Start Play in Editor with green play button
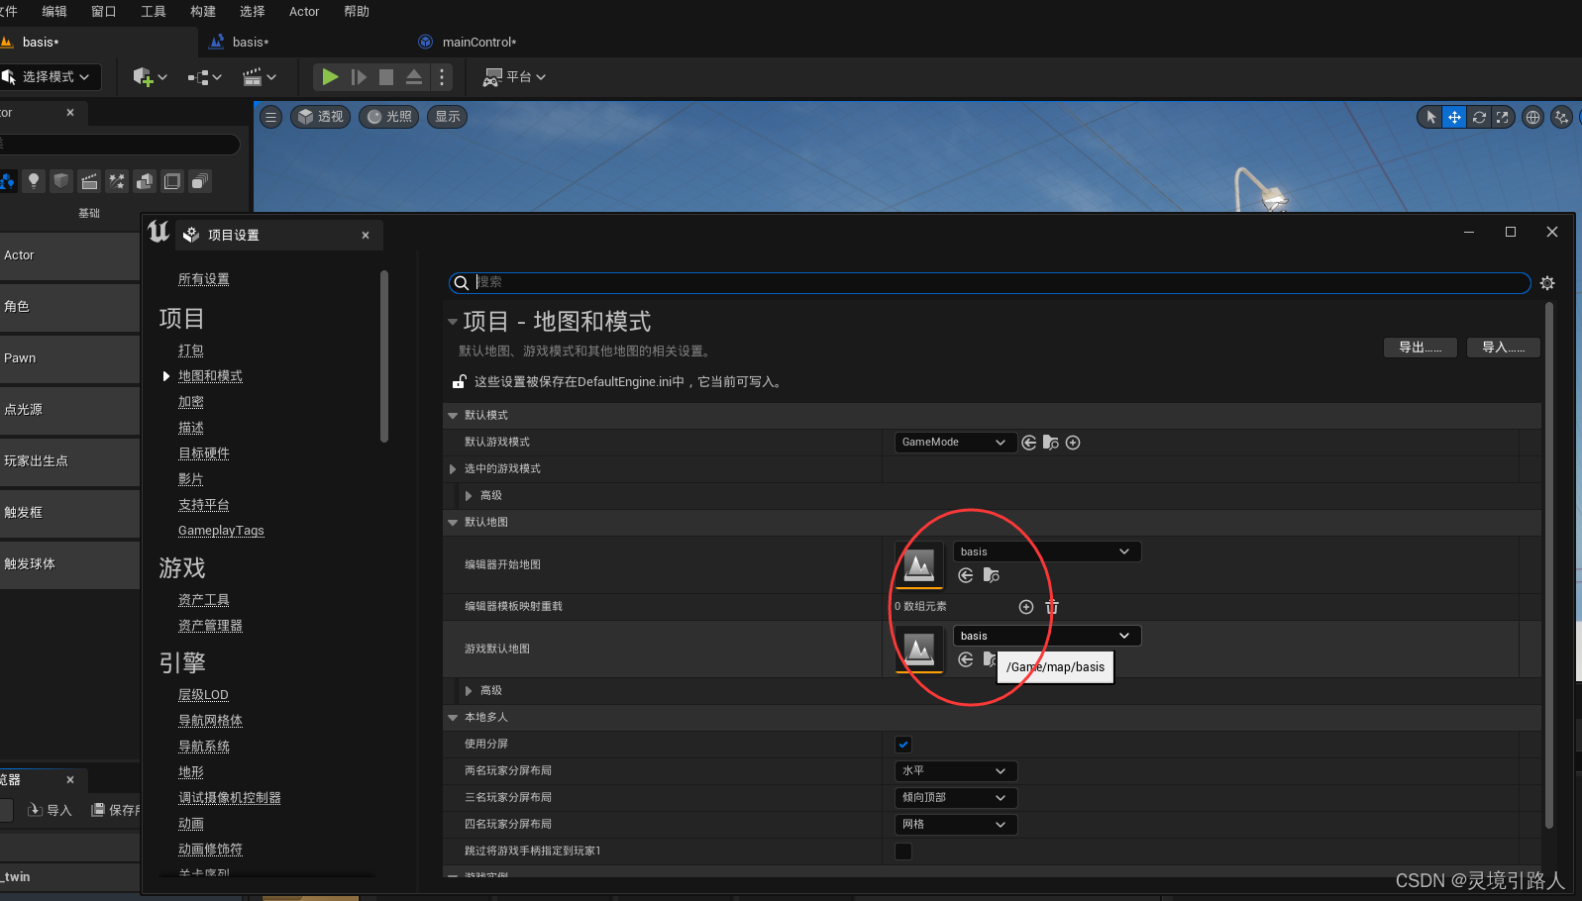 330,76
